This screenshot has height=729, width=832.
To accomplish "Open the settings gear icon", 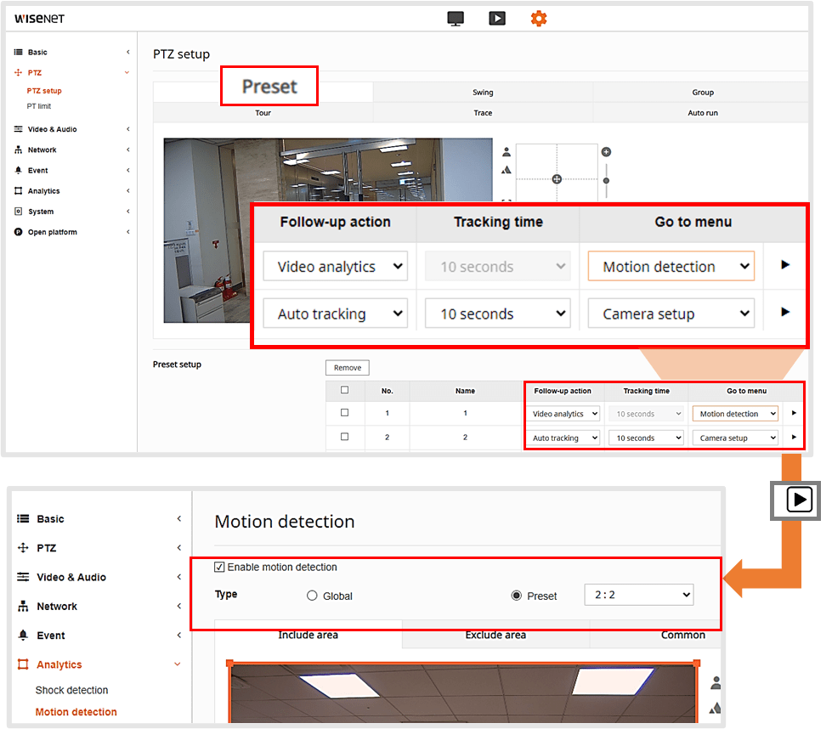I will [x=539, y=17].
